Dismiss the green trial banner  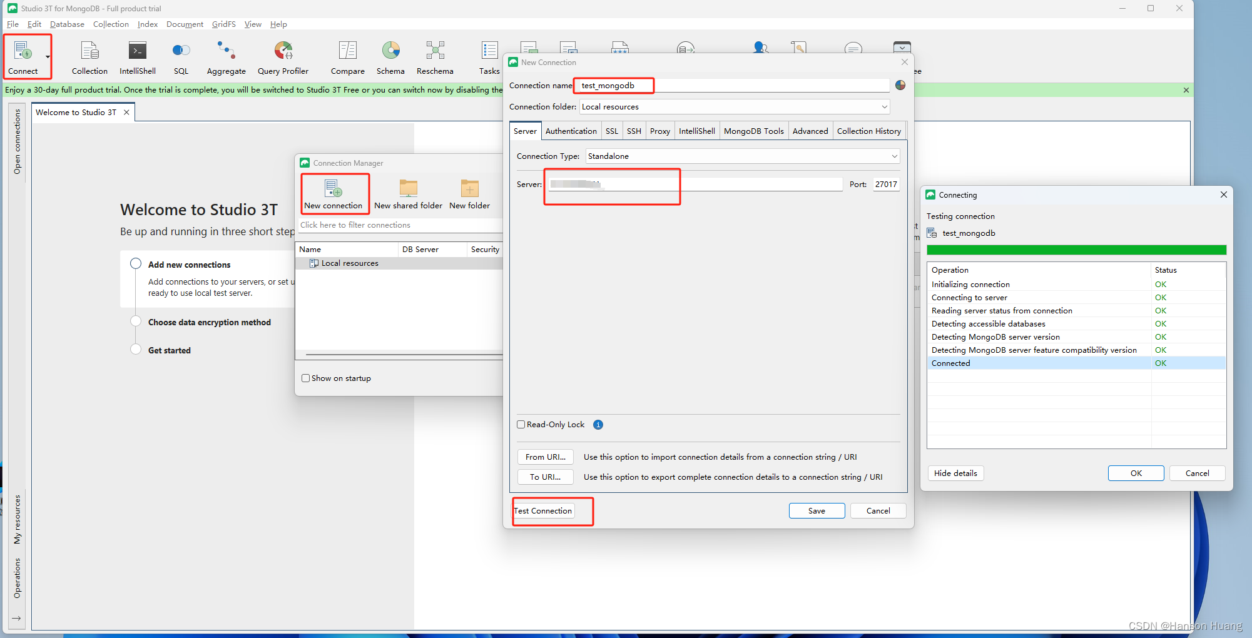pyautogui.click(x=1186, y=90)
